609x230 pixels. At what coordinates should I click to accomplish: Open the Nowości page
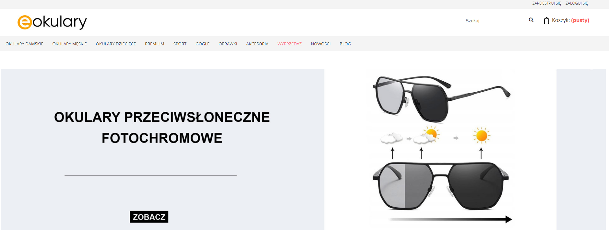point(320,44)
